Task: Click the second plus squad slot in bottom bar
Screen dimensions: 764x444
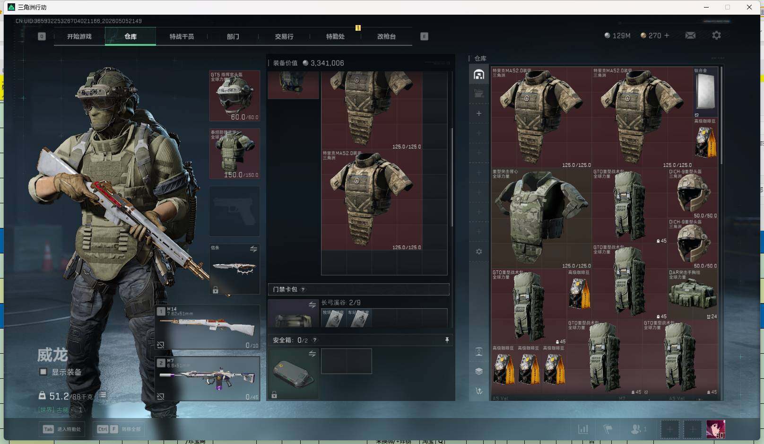Action: tap(692, 429)
